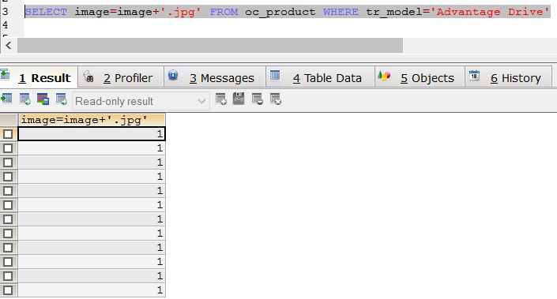Click the red-blue copy table icon

tap(43, 99)
